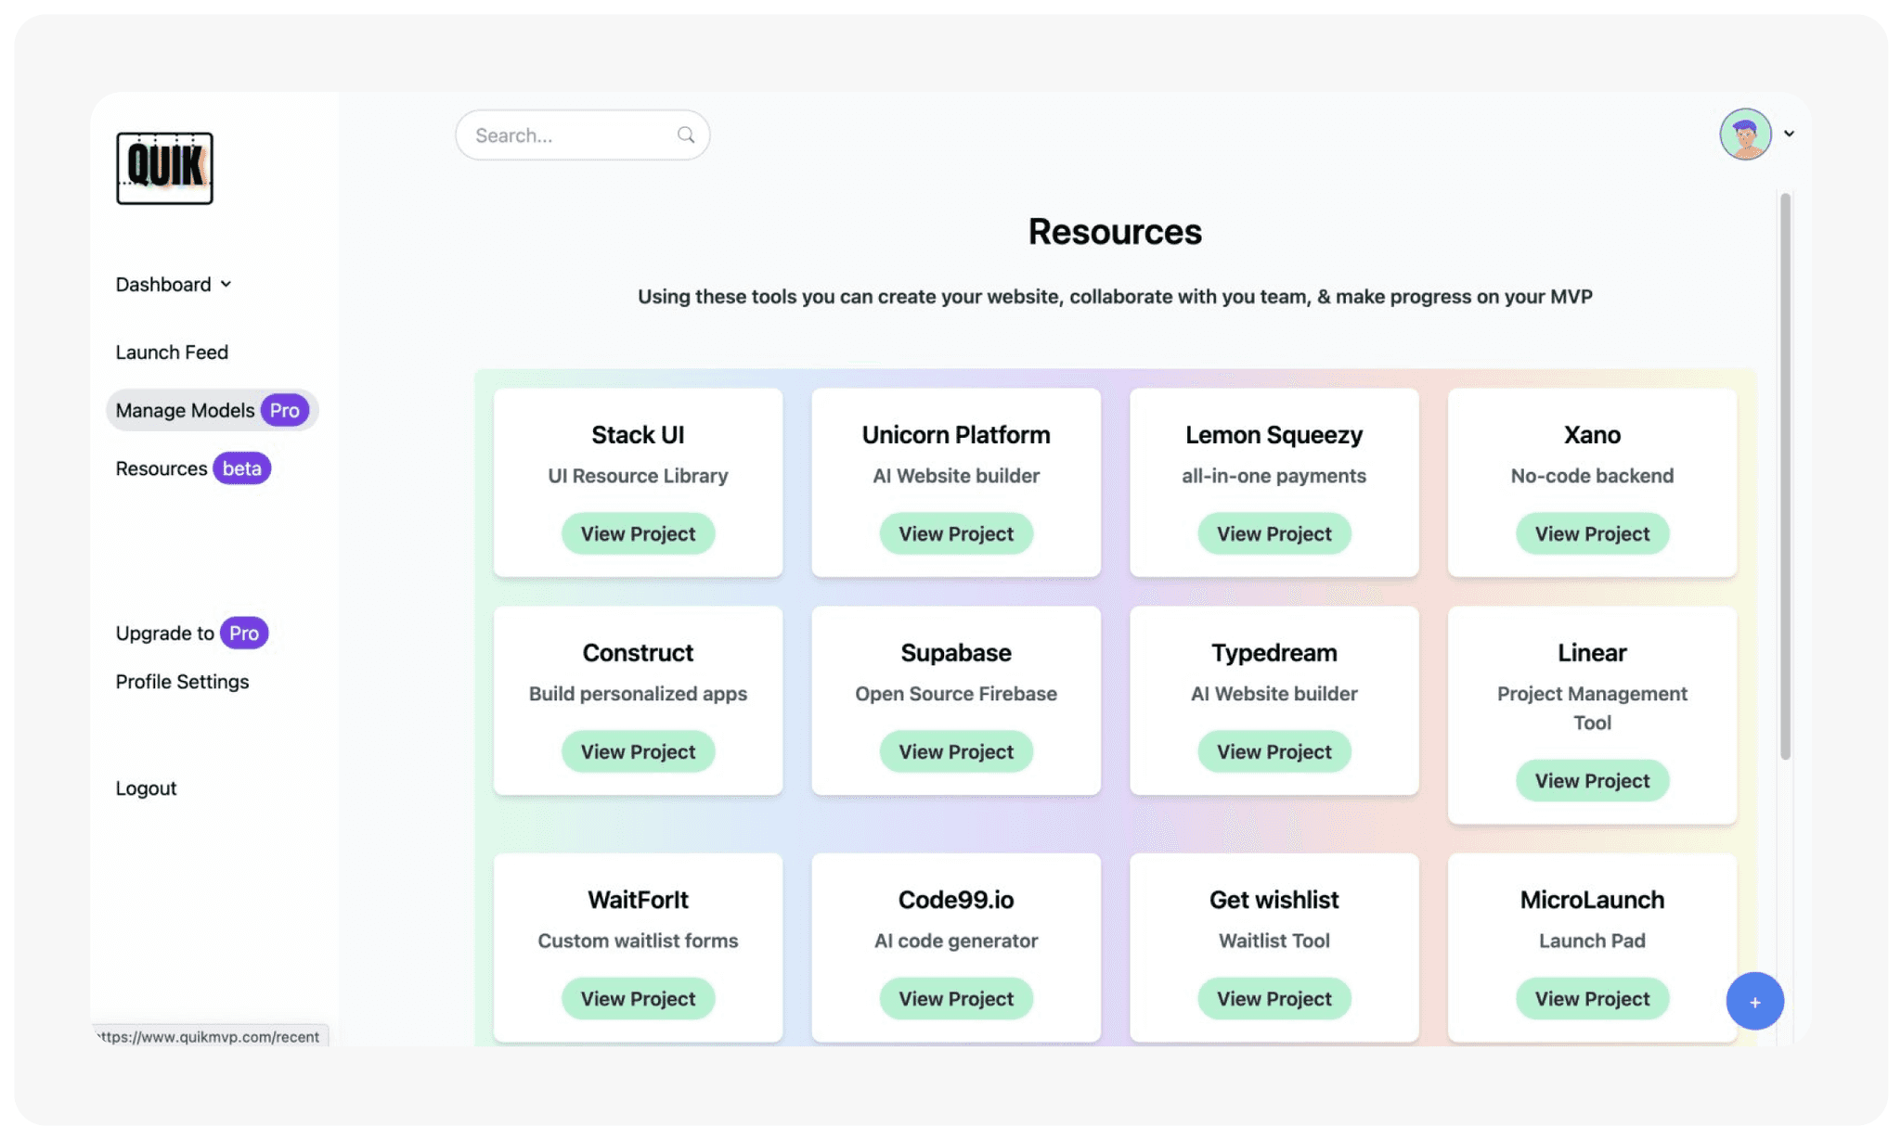This screenshot has width=1901, height=1140.
Task: Expand the Dashboard chevron in the sidebar
Action: click(226, 285)
